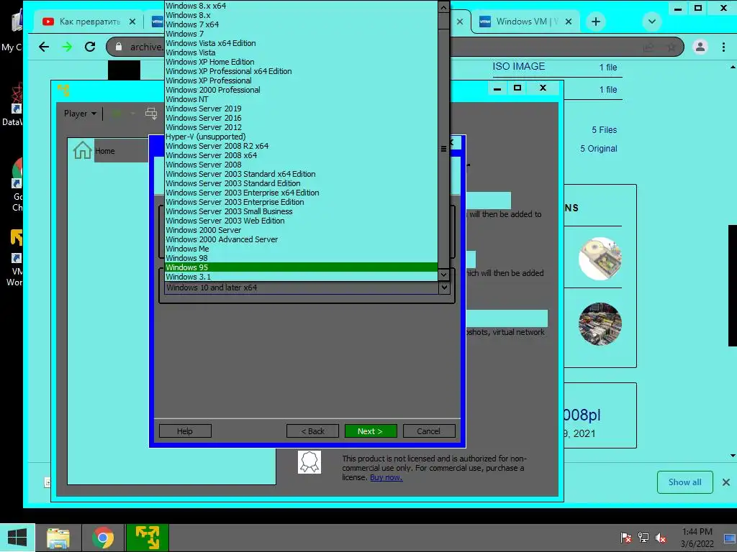
Task: Click the list scroll-up arrow
Action: click(x=443, y=7)
